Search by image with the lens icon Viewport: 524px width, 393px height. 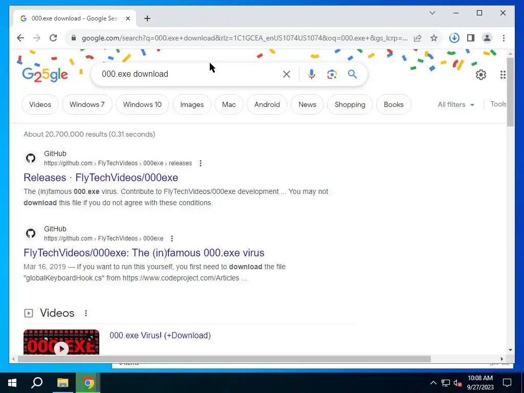332,74
